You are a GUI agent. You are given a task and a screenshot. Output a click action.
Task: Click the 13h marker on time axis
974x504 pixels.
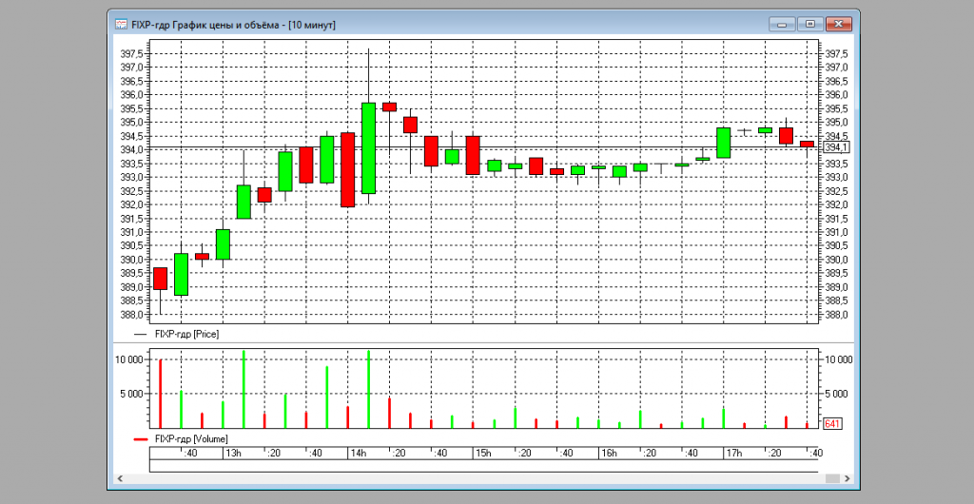coord(232,454)
